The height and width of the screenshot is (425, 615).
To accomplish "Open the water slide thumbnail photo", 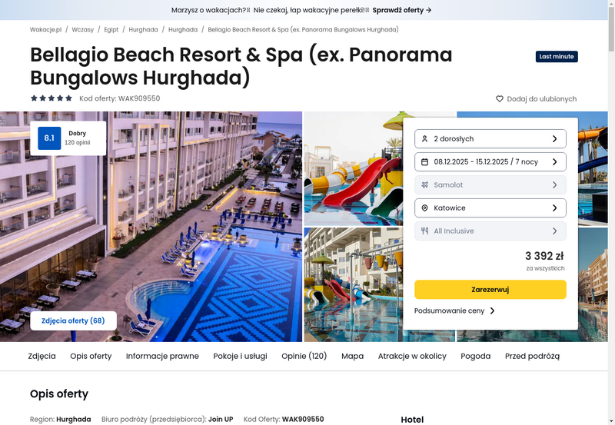I will tap(354, 168).
